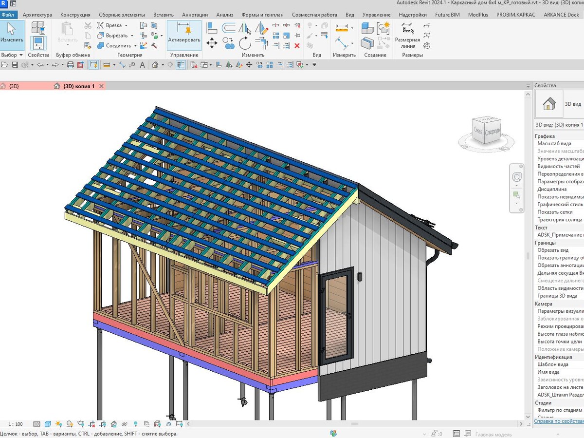Select the Move tool in Изменить panel

click(x=212, y=43)
